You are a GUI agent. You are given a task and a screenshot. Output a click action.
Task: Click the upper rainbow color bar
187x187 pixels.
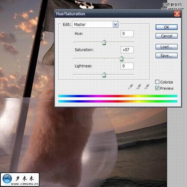click(x=118, y=96)
